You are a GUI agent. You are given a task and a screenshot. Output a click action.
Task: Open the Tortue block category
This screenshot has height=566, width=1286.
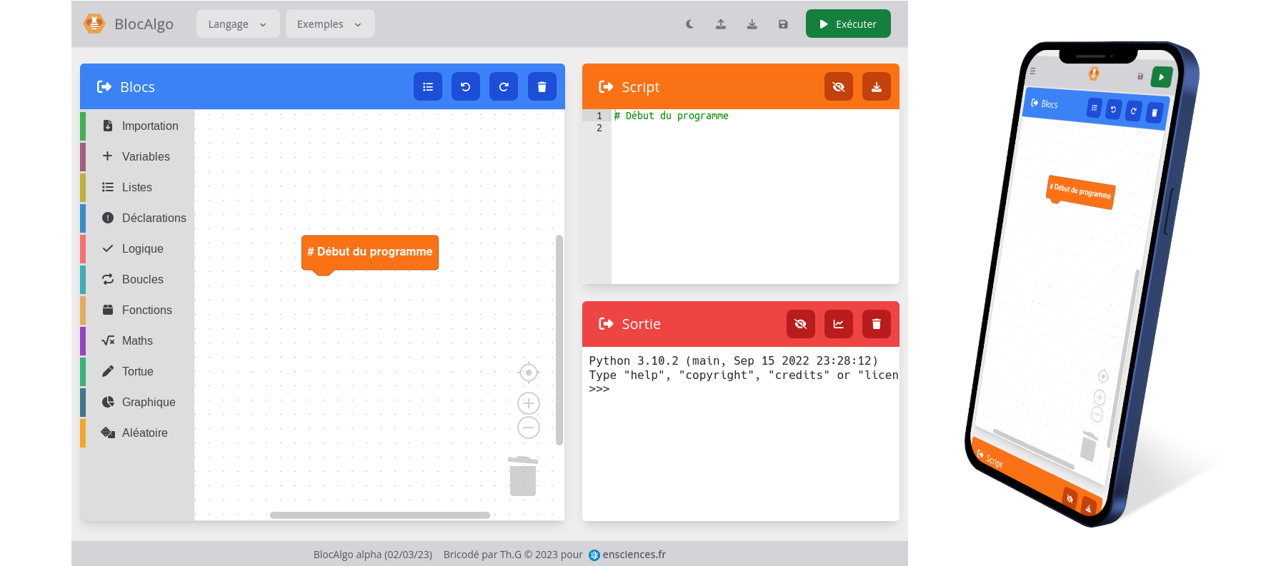point(137,371)
